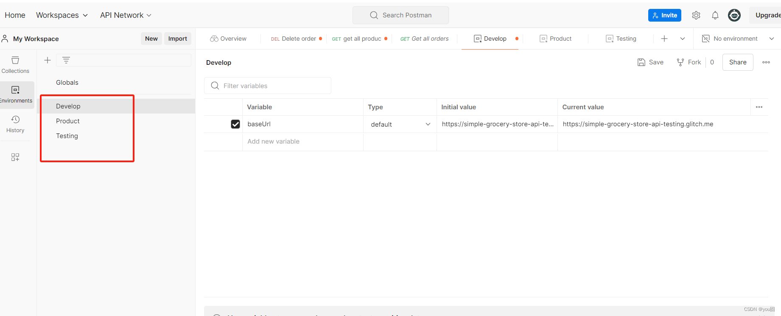Add a new tab with plus icon

pos(664,39)
